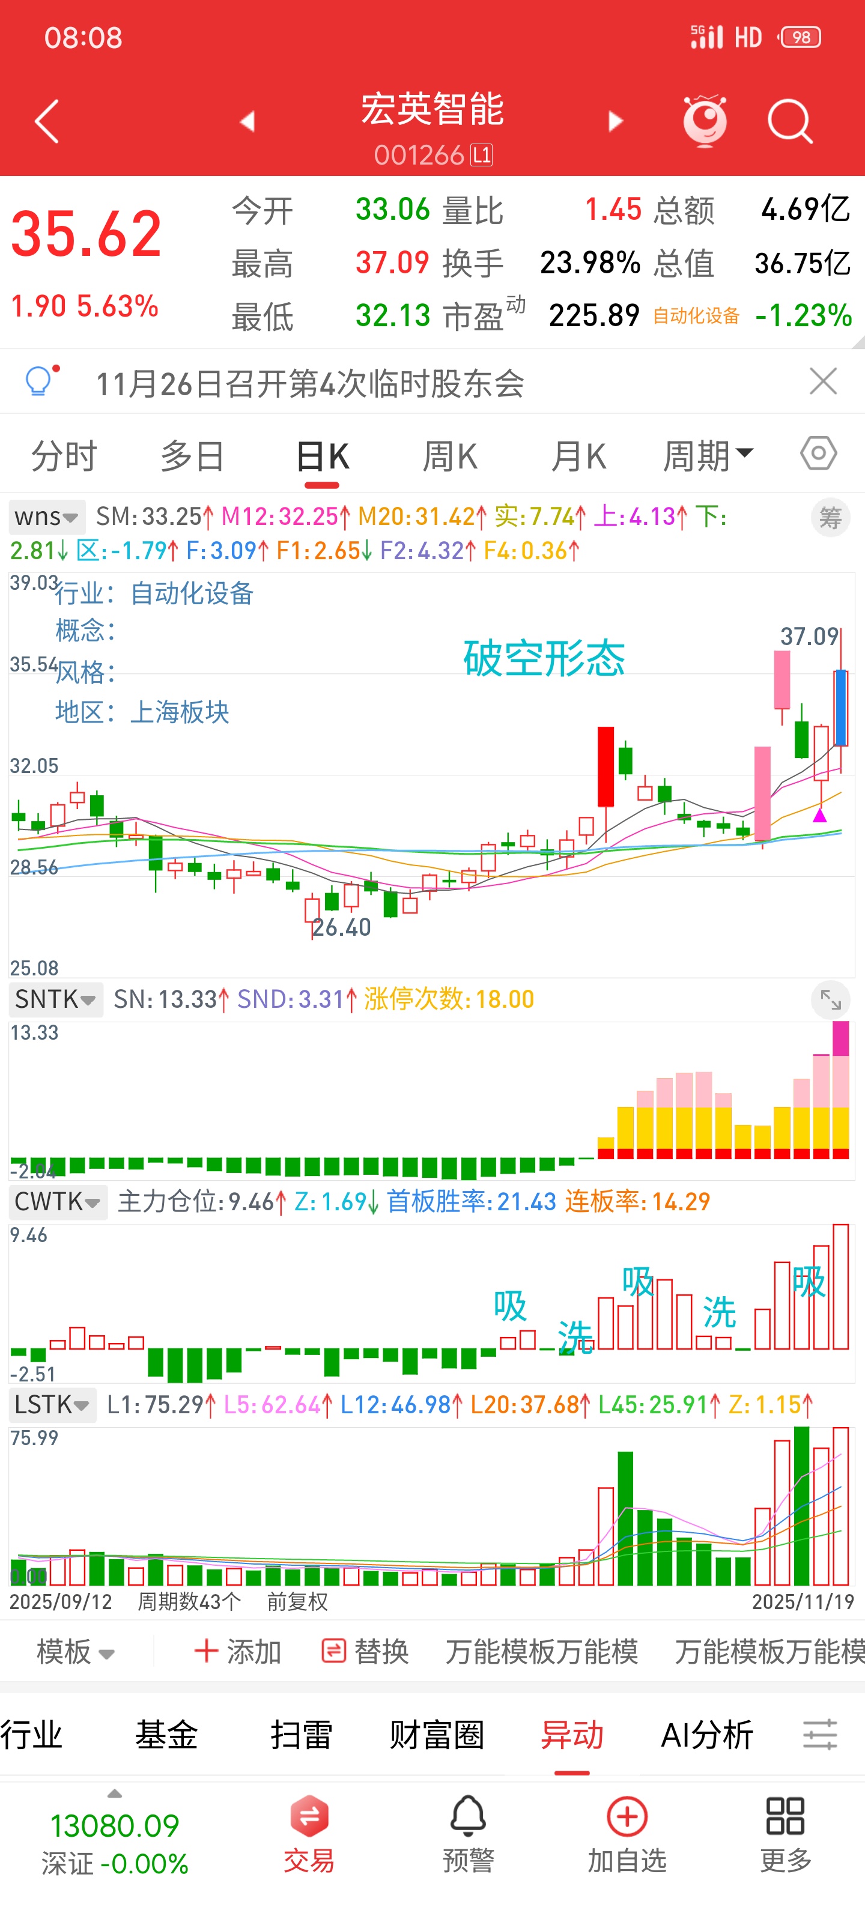Screen dimensions: 865x1922
Task: Select the 异动 movement tab
Action: click(572, 1734)
